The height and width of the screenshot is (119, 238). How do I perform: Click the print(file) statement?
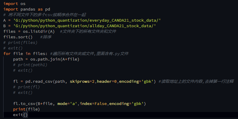pyautogui.click(x=26, y=109)
